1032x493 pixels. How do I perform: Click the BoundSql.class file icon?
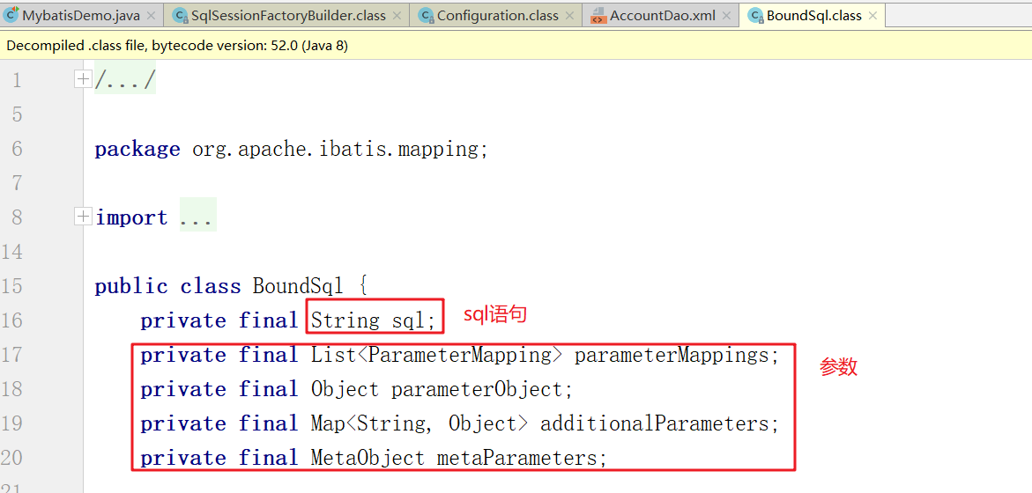pos(755,15)
